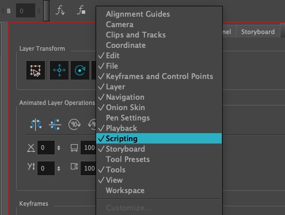Click the function with square icon
The height and width of the screenshot is (215, 285).
pyautogui.click(x=81, y=10)
